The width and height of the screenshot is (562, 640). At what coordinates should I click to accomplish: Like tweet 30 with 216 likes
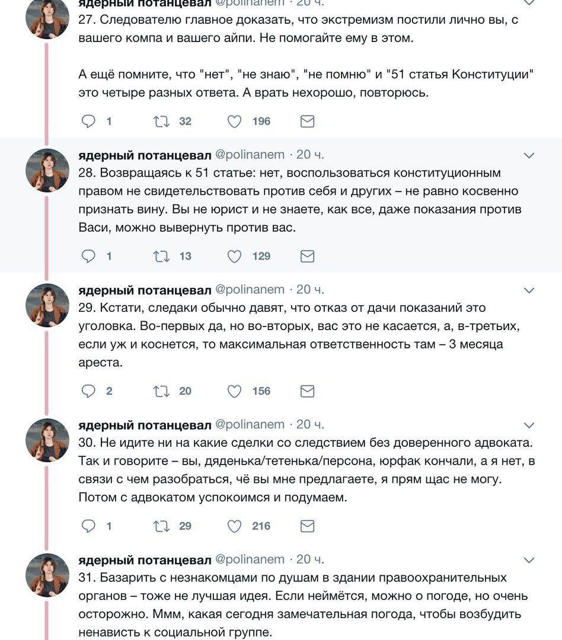coord(235,526)
